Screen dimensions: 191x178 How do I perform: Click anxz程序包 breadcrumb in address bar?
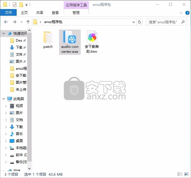53,22
